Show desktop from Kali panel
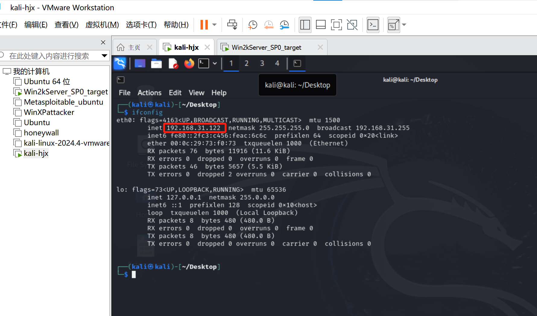The width and height of the screenshot is (537, 316). [x=140, y=63]
